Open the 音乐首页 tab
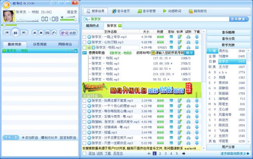This screenshot has width=253, height=159. point(121,11)
